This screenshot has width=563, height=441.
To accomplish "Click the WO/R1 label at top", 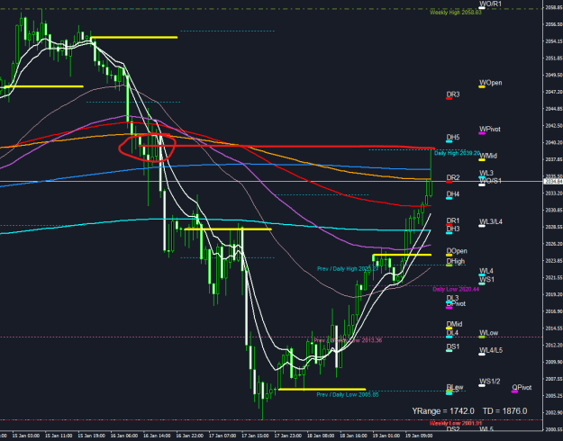I will pyautogui.click(x=490, y=4).
